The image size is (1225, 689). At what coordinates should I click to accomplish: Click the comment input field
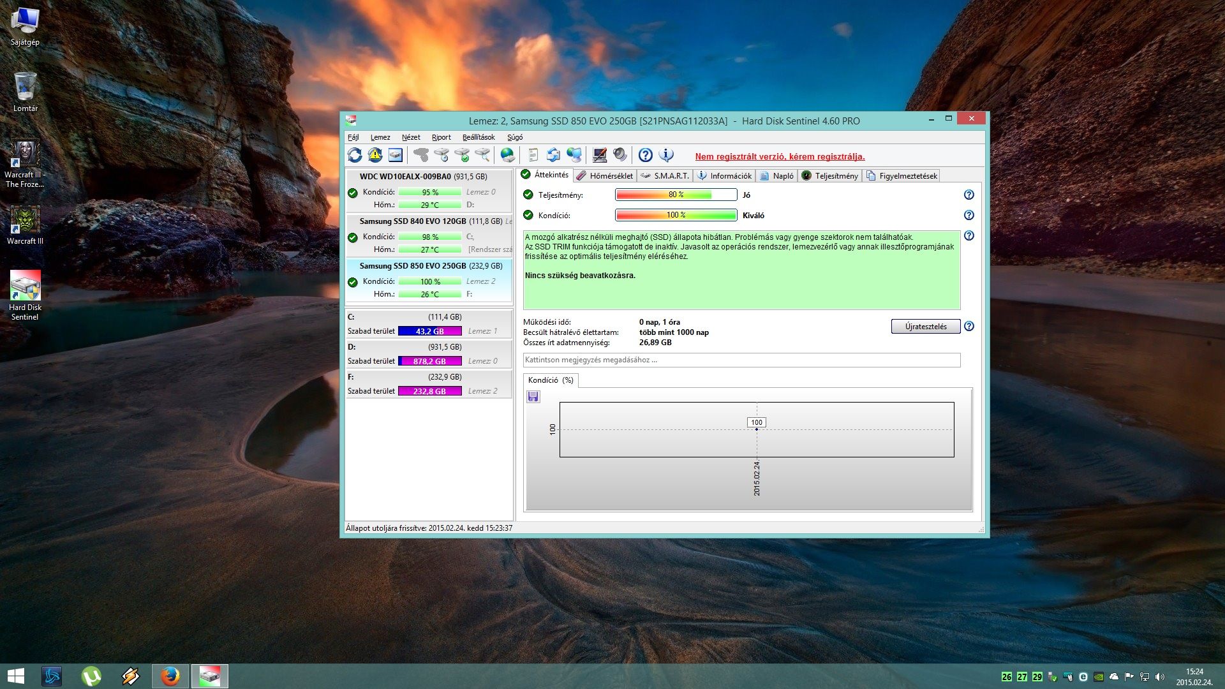point(741,360)
